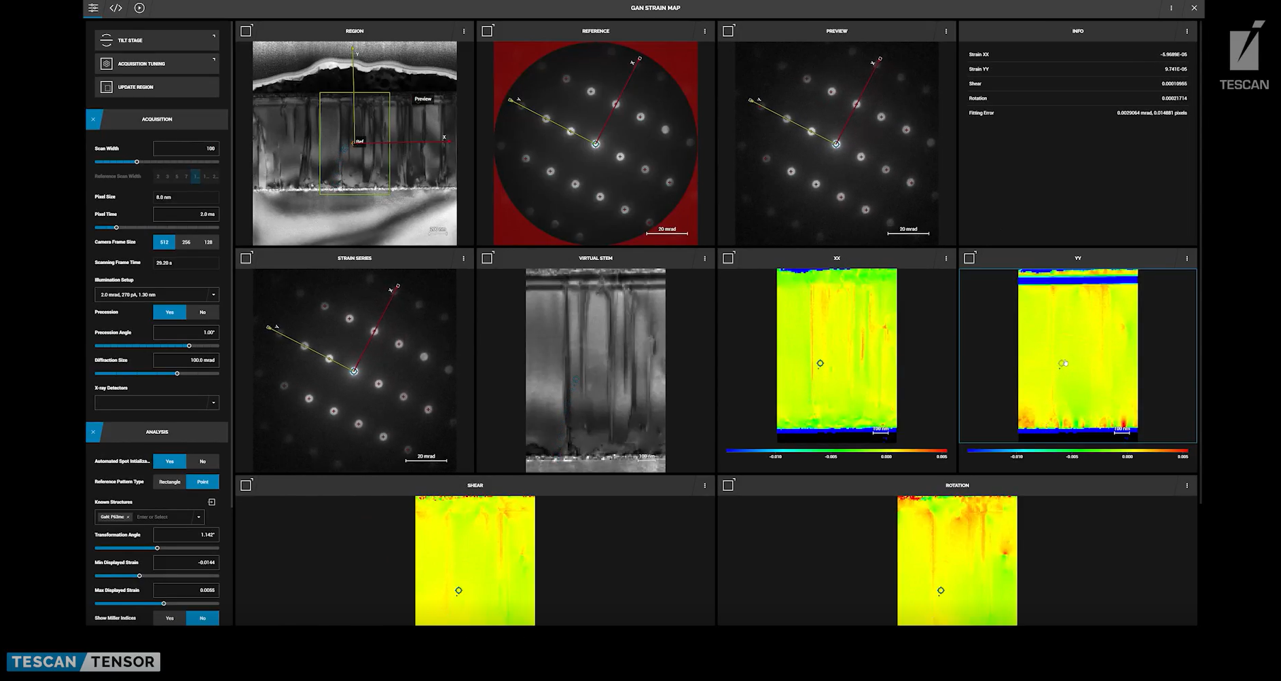The image size is (1281, 681).
Task: Switch Reference Pattern Type to Rectangle
Action: (x=168, y=481)
